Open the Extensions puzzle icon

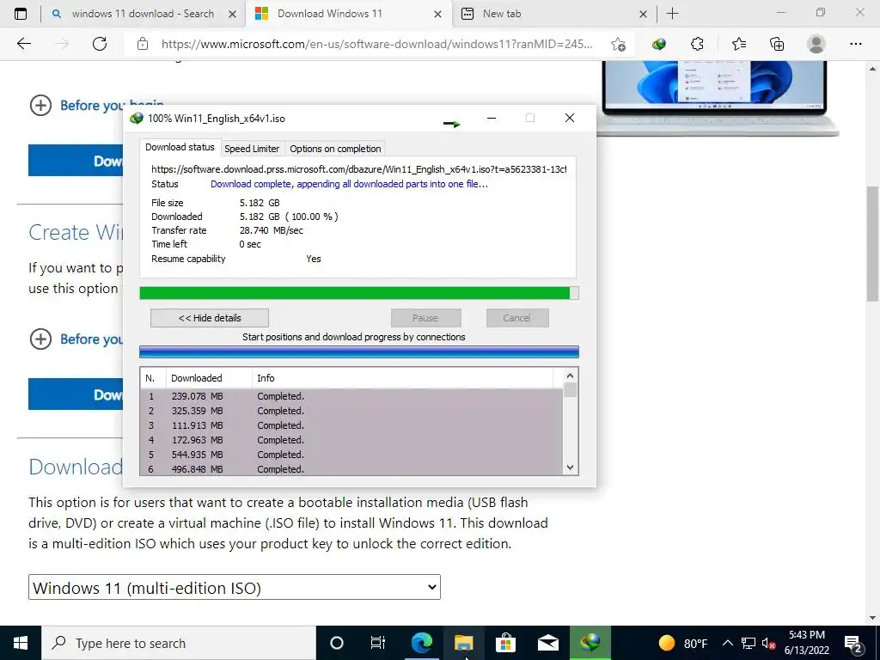[697, 44]
